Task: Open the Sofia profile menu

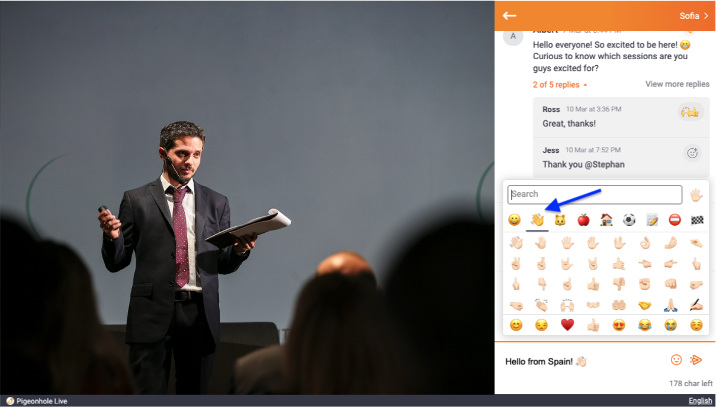Action: click(694, 16)
